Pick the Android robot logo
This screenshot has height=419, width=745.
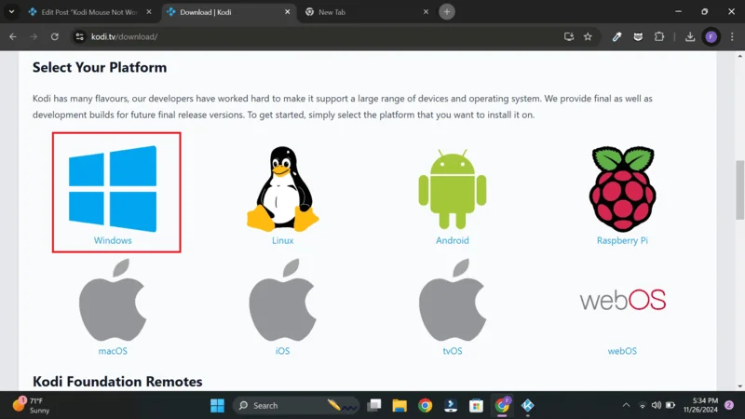pyautogui.click(x=453, y=189)
